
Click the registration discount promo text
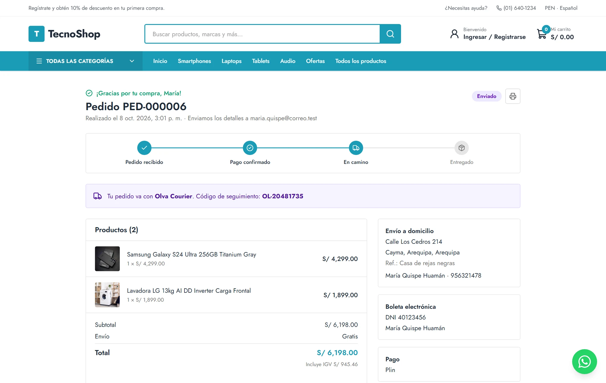(97, 8)
